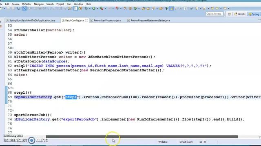Click the dataSource variable on line 61

click(x=54, y=61)
